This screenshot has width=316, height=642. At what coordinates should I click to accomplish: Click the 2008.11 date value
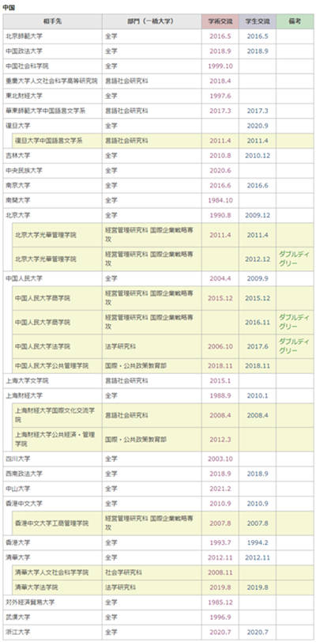(x=220, y=572)
